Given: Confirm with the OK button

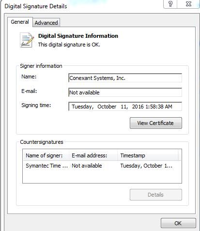Looking at the screenshot, I should point(178,223).
